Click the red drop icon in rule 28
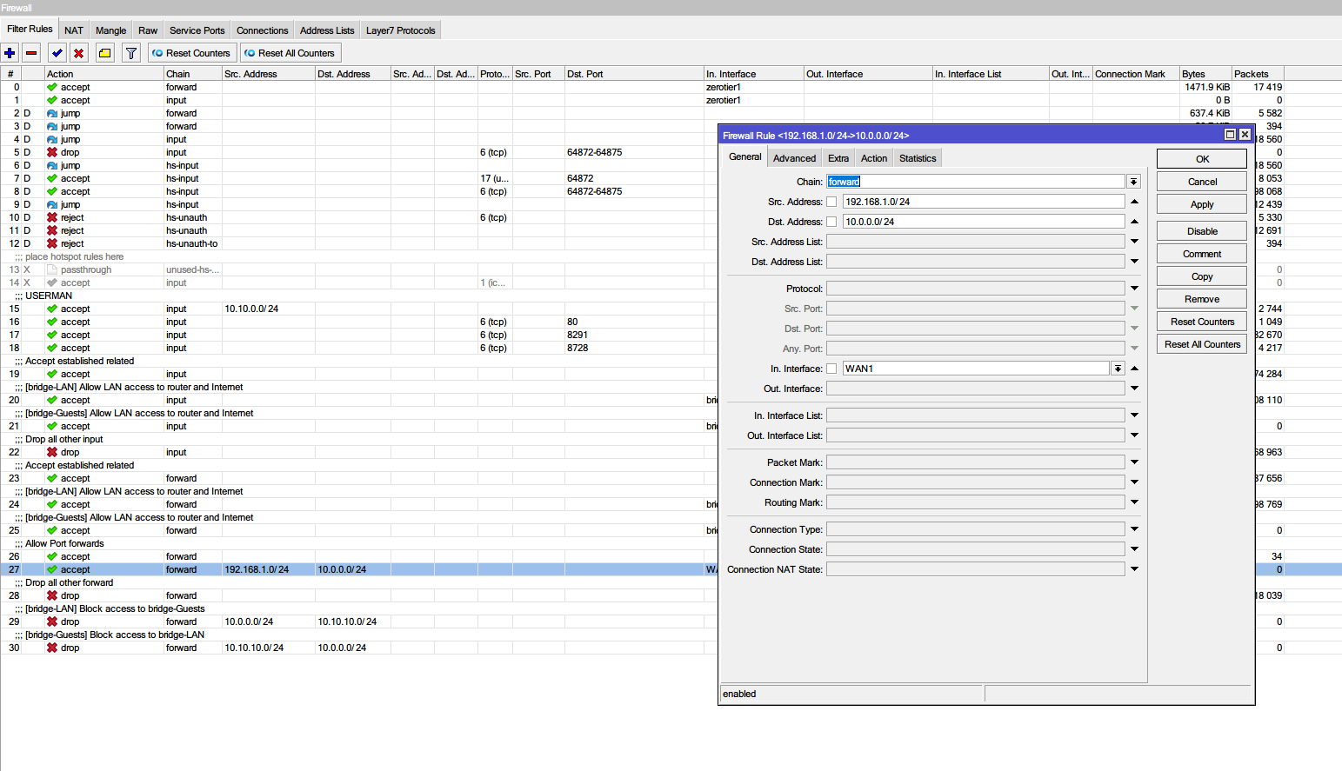 [52, 595]
